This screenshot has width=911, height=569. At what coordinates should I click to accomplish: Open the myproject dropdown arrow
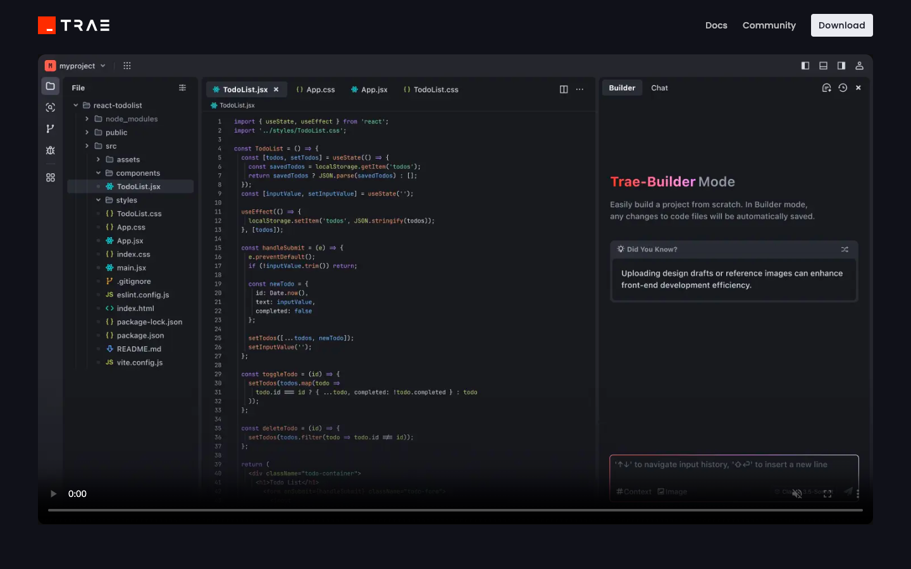103,66
